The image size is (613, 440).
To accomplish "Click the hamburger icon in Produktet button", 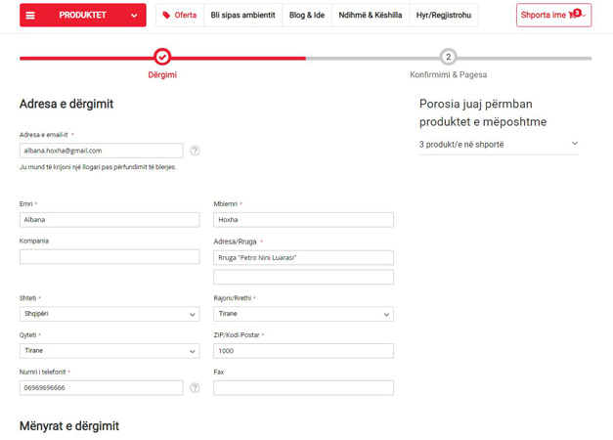I will (x=30, y=16).
